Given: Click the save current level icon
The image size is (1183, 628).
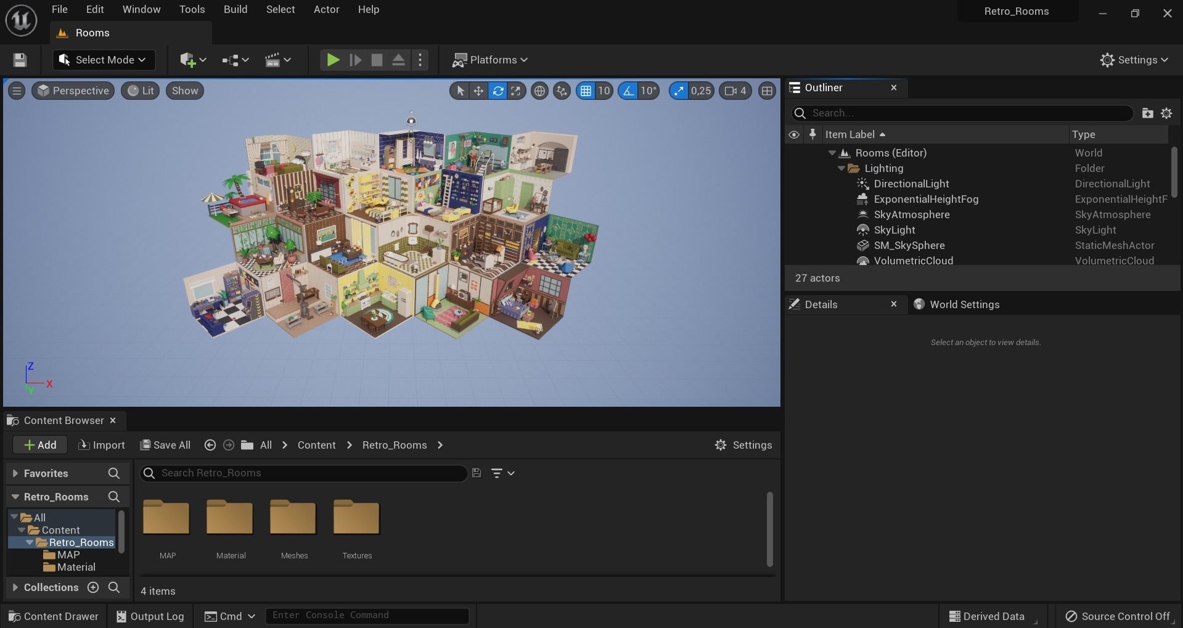Looking at the screenshot, I should tap(20, 60).
